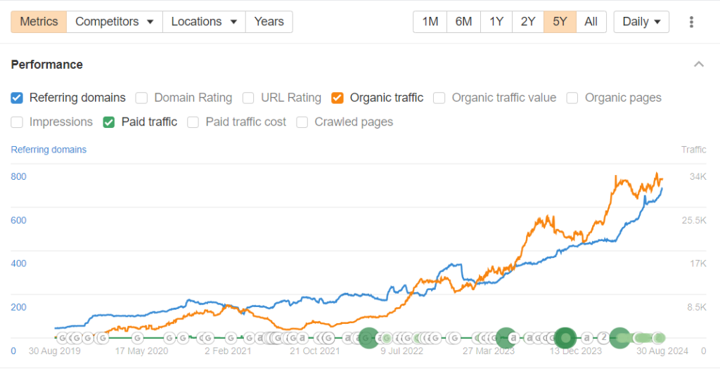Show the All time range
720x371 pixels.
pyautogui.click(x=591, y=22)
